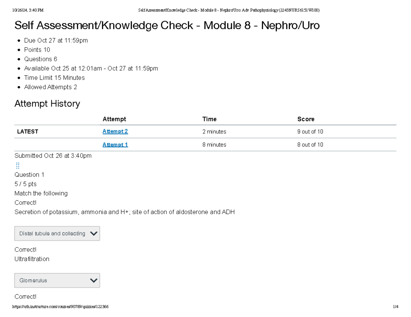Open the Attempt 1 link
The width and height of the screenshot is (411, 317).
click(115, 144)
